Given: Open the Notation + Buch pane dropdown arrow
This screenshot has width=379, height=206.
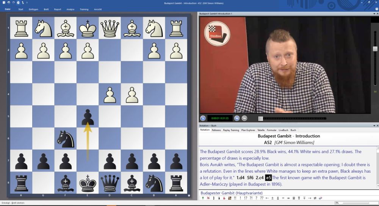Looking at the screenshot, I should click(374, 126).
